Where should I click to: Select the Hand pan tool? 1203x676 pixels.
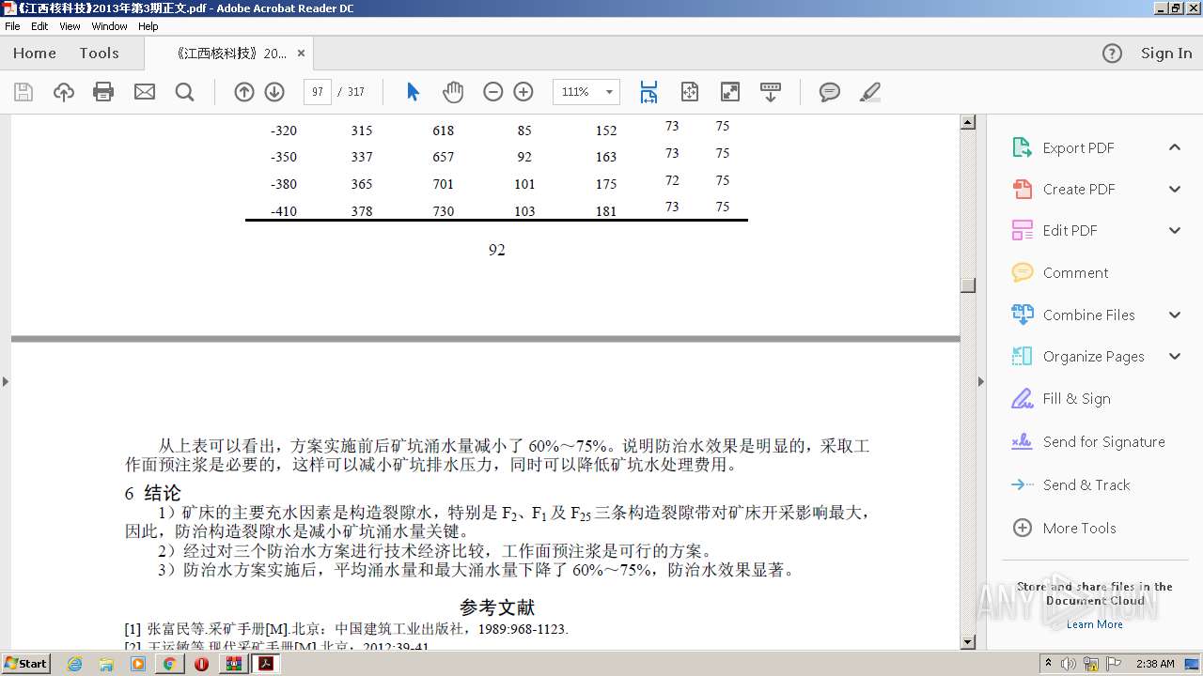pos(453,92)
